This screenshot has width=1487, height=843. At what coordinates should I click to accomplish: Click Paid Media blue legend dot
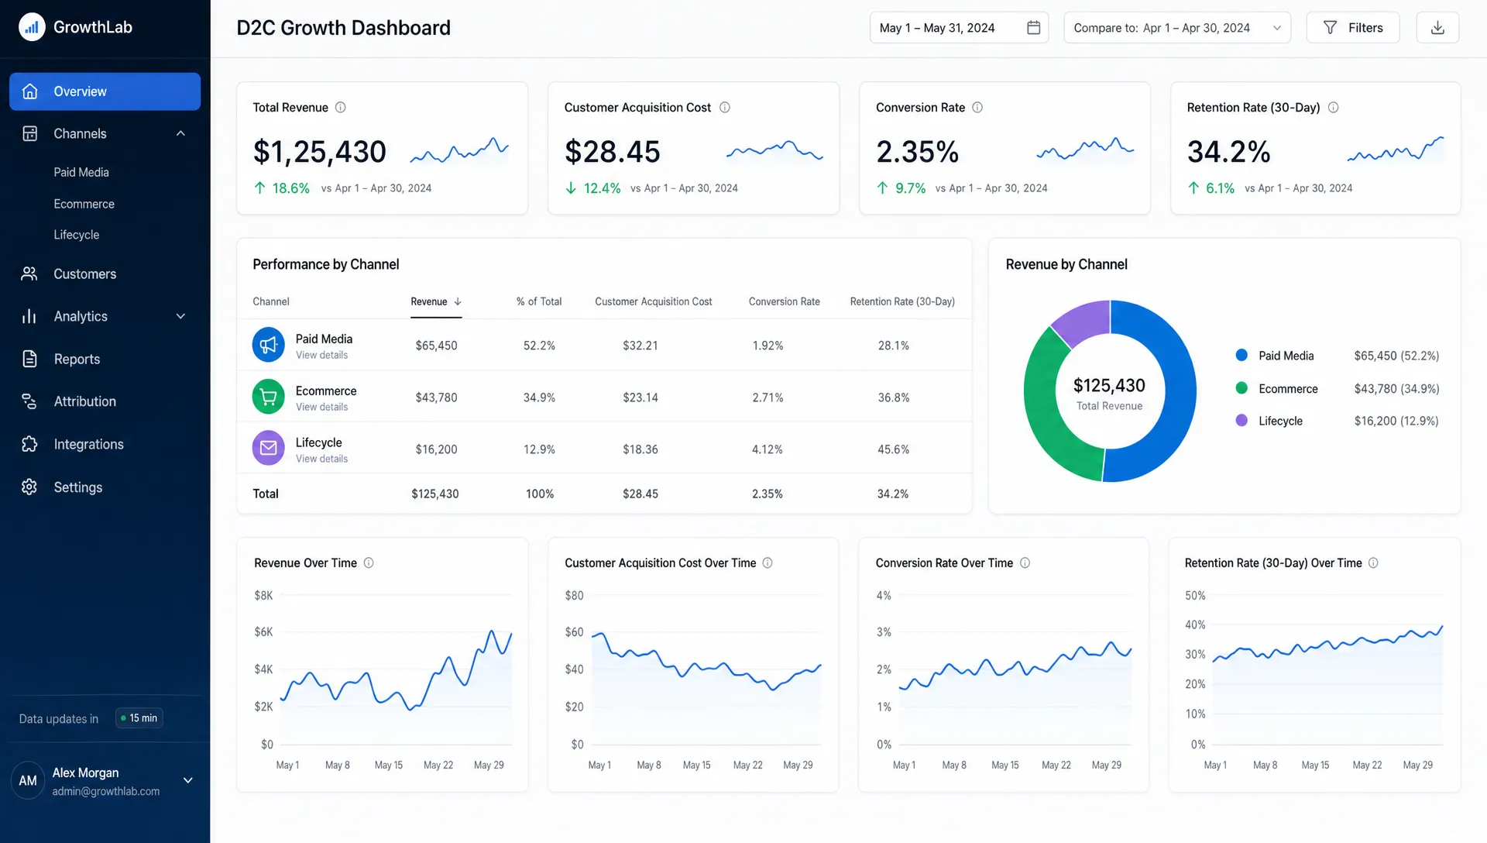click(1241, 355)
